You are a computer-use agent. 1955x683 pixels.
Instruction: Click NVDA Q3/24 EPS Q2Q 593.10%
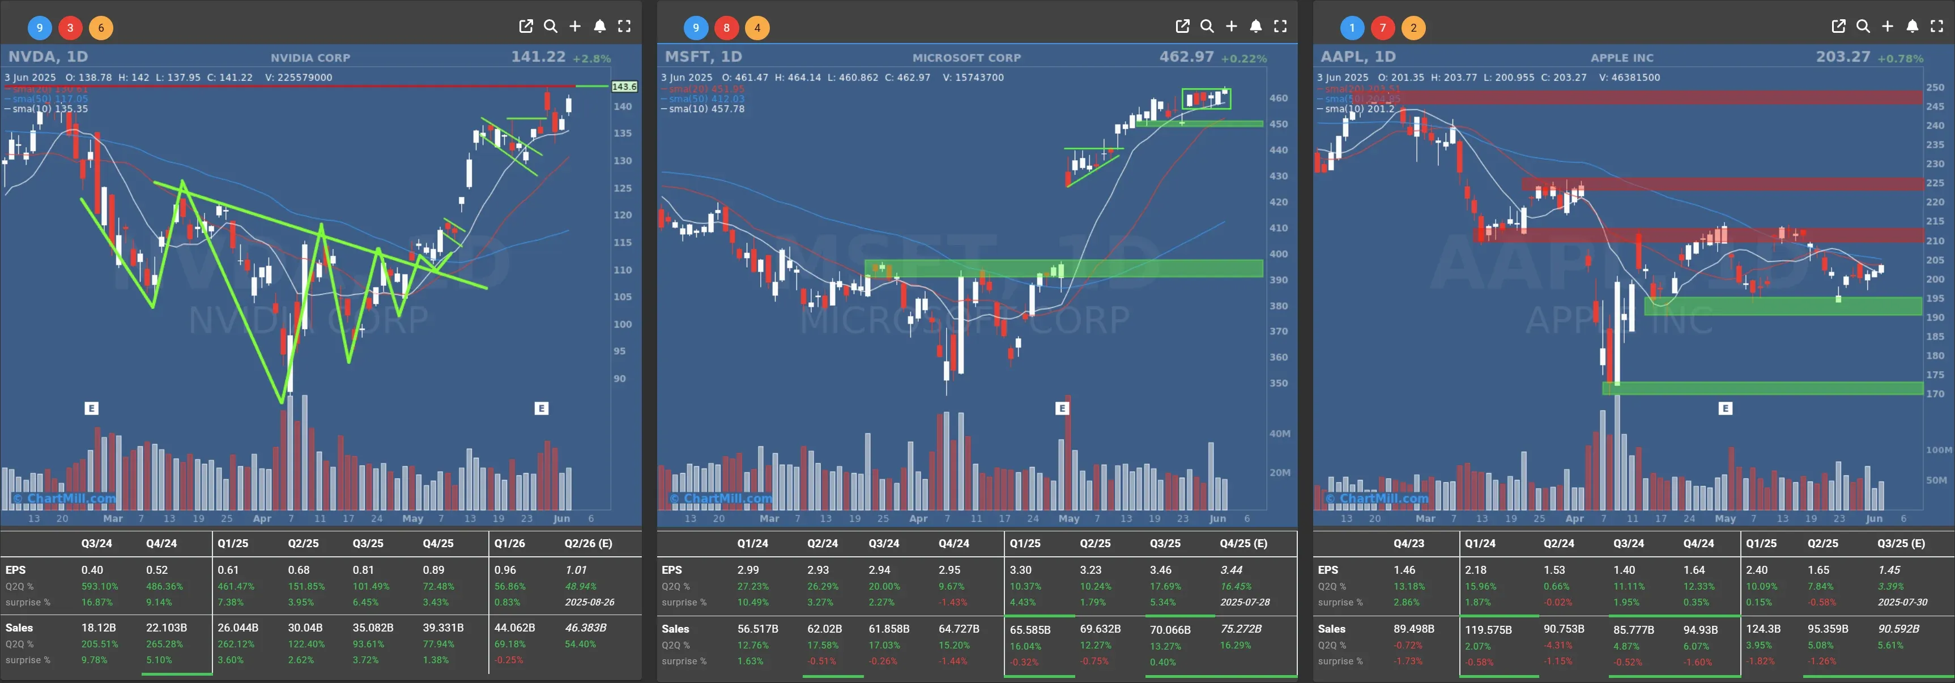(99, 587)
